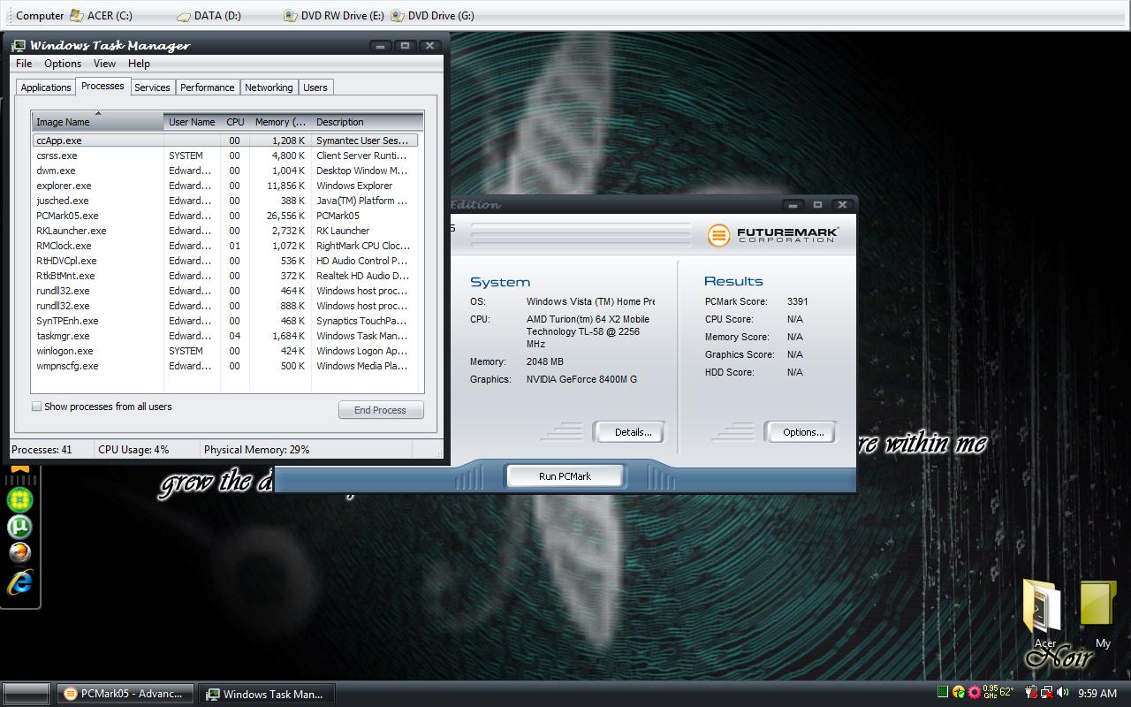
Task: Open Internet Explorer from the side dock
Action: click(19, 582)
